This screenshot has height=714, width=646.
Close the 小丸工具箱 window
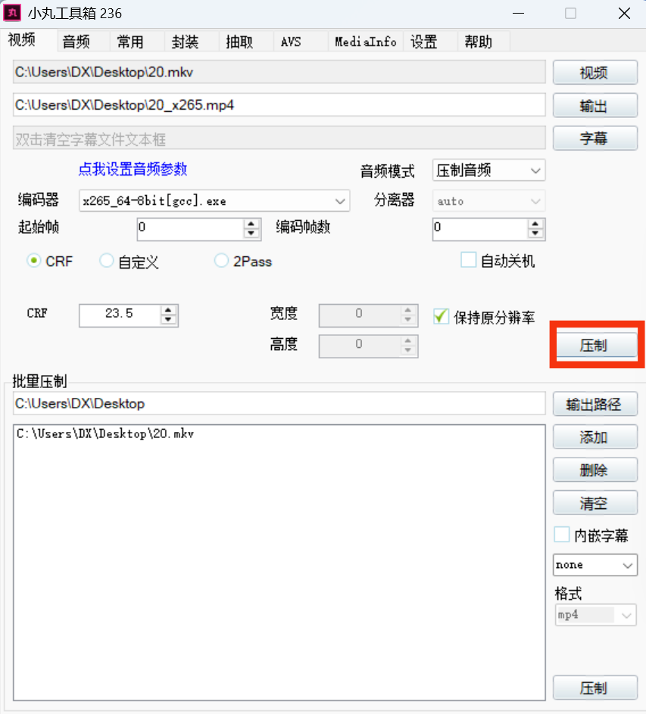[624, 13]
